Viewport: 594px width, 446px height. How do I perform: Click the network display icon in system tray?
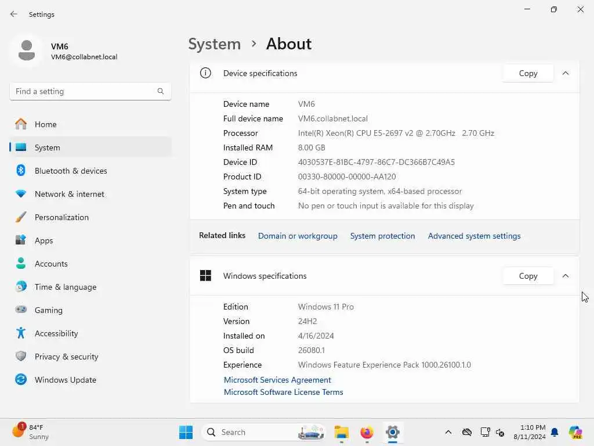[x=485, y=432]
